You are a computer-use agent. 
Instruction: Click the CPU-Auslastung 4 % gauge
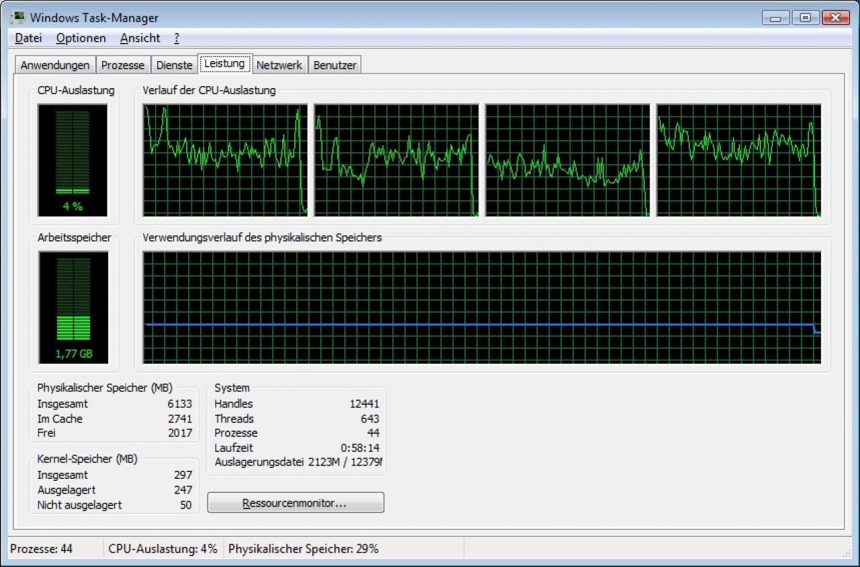[73, 160]
